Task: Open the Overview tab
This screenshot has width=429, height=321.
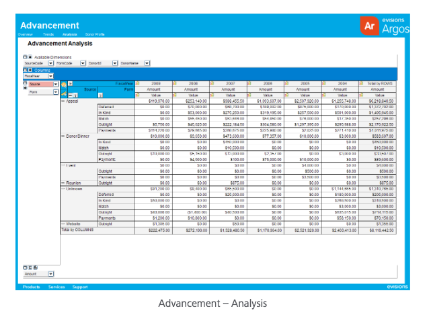Action: (x=25, y=34)
